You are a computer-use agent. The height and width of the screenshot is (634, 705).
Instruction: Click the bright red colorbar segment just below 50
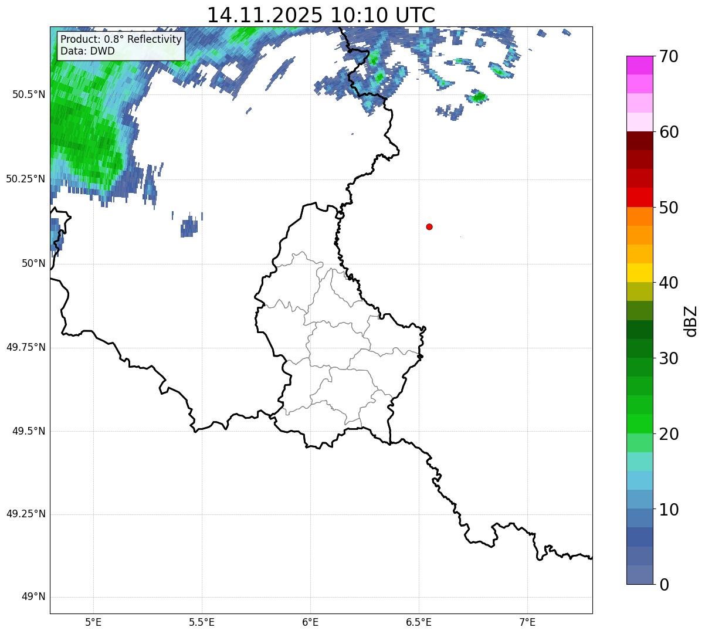coord(639,197)
